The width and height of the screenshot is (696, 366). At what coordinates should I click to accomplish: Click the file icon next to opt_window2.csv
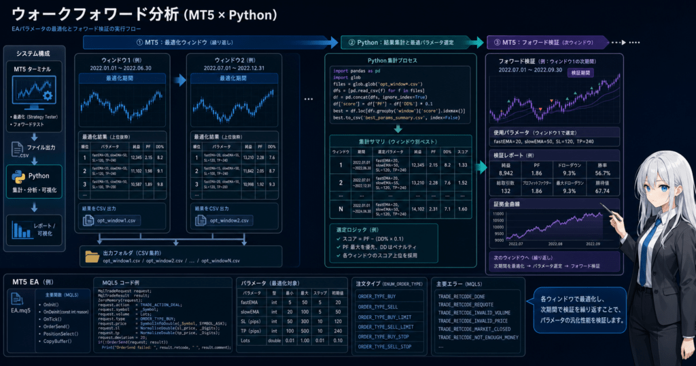(201, 220)
